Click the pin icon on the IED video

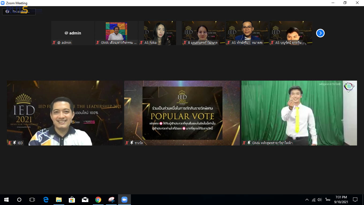click(14, 143)
